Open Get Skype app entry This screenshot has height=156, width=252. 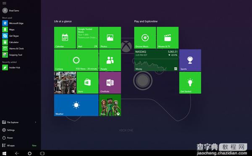coord(10,36)
